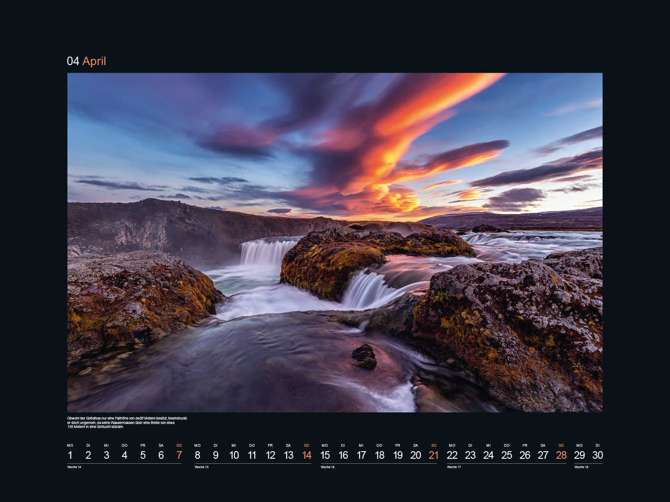Select orange Sunday date 7
670x502 pixels.
(179, 455)
